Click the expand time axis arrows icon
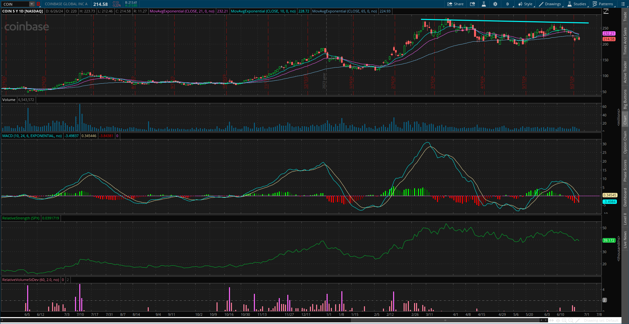Screen dimensions: 629x324 (x=552, y=320)
